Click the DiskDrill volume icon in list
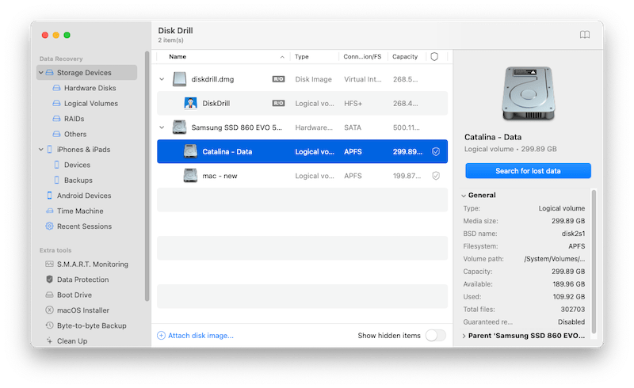This screenshot has width=634, height=388. tap(191, 103)
